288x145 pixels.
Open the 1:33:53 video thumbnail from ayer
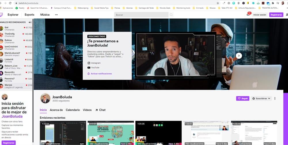pyautogui.click(x=63, y=133)
